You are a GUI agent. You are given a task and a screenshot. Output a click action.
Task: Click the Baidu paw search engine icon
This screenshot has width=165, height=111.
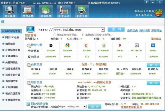[x=51, y=45]
